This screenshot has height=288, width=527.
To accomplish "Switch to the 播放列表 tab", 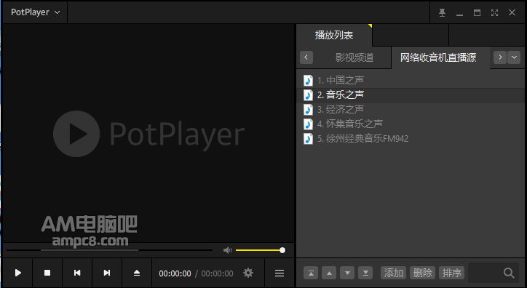I will (x=334, y=35).
